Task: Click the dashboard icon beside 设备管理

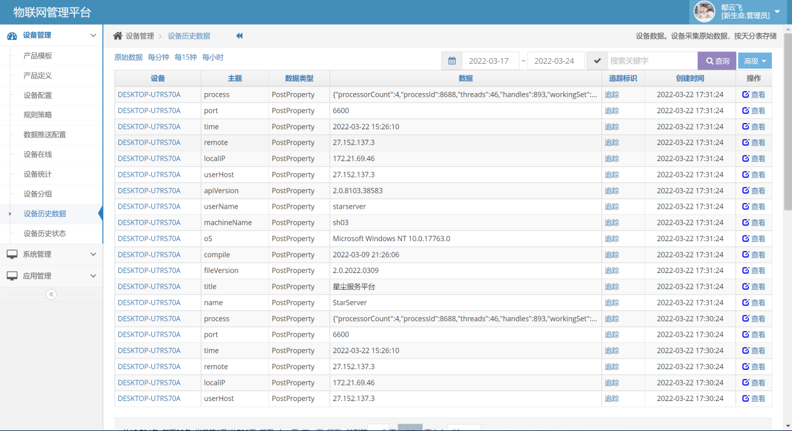Action: [x=12, y=36]
